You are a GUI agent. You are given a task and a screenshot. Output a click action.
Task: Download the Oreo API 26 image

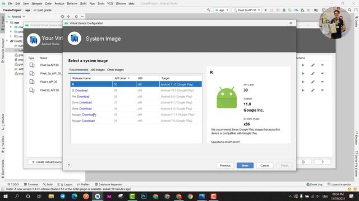tap(85, 109)
